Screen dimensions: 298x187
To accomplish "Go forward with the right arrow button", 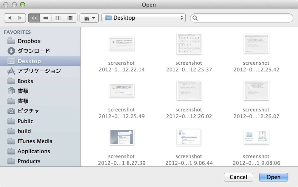I will click(x=20, y=18).
